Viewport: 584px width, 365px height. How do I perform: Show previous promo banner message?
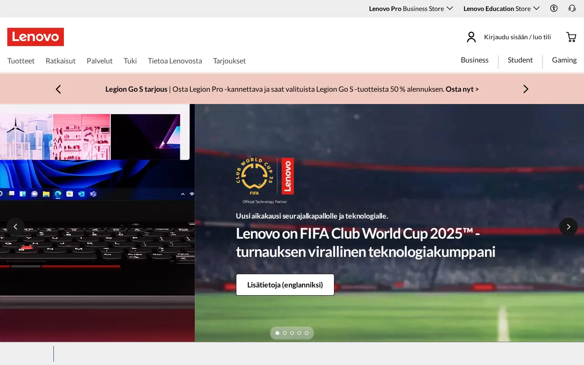pos(58,89)
